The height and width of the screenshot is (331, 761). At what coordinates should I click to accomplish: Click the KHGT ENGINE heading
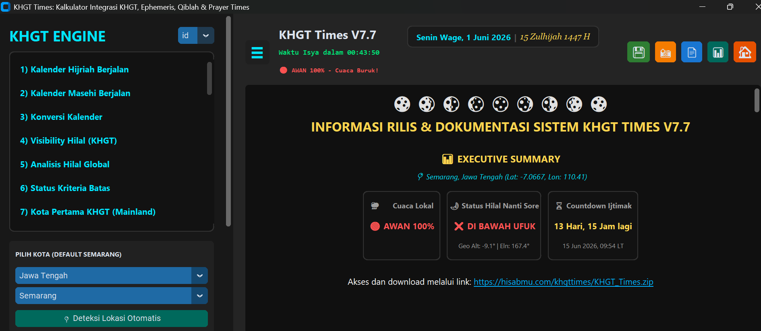(x=58, y=37)
